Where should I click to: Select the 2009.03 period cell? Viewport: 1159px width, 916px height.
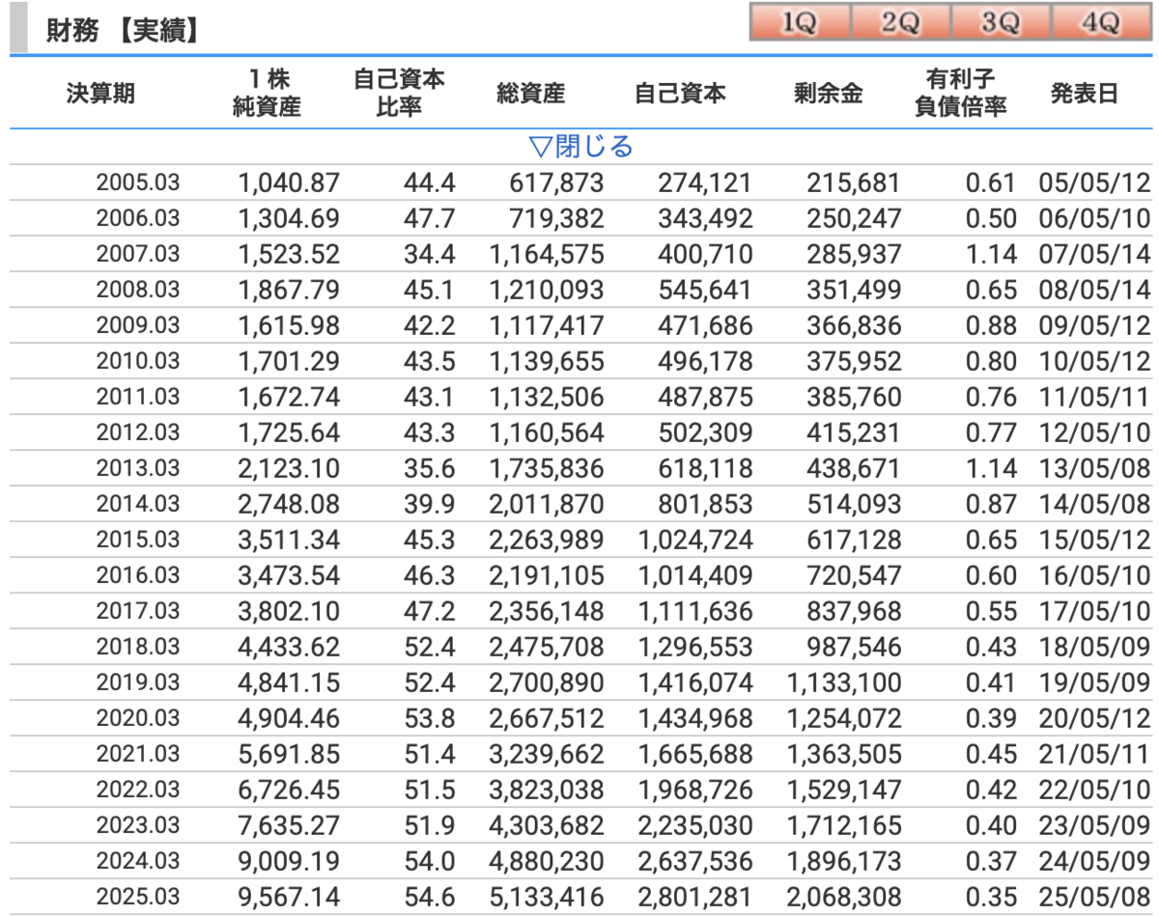point(138,325)
